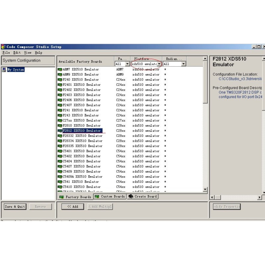This screenshot has width=265, height=265.
Task: Click the C27xx family cell
Action: coord(121,121)
